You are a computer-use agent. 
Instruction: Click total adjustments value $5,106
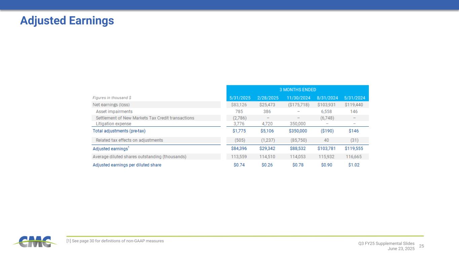268,131
